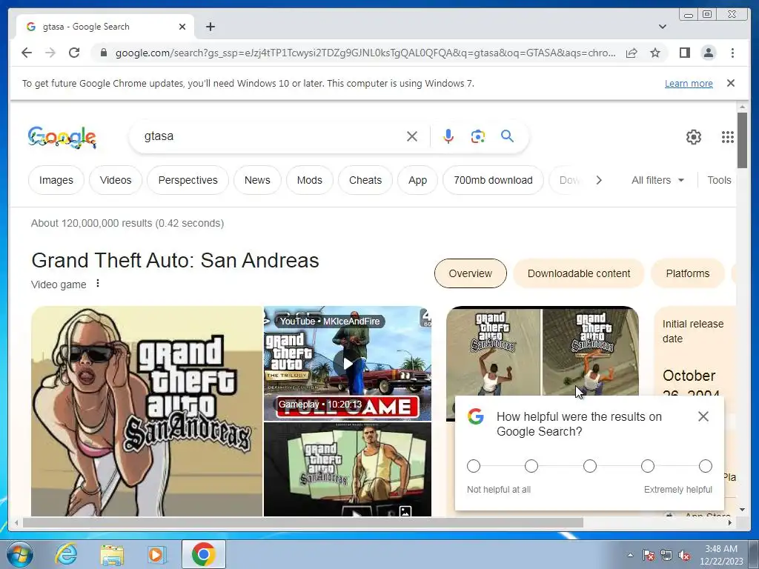The height and width of the screenshot is (569, 759).
Task: Open Windows Explorer from taskbar
Action: coord(112,554)
